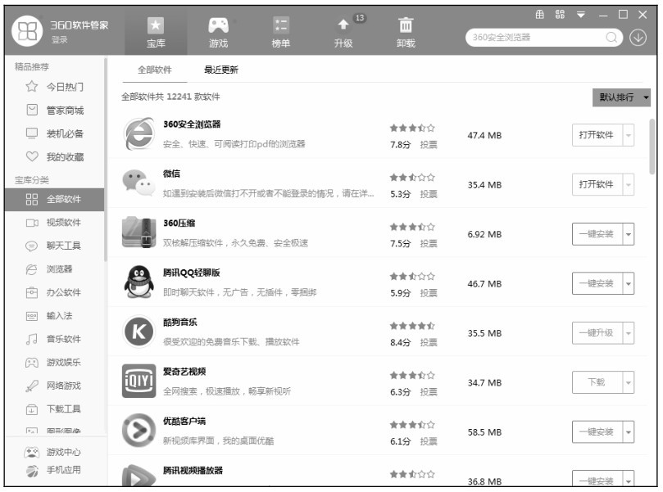Switch to the 游戏 gamepad tab
The width and height of the screenshot is (663, 492).
coord(218,32)
